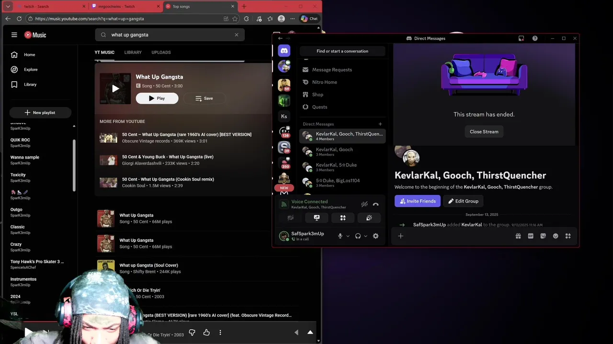Send a gift with the gift icon
Image resolution: width=613 pixels, height=344 pixels.
click(x=518, y=236)
